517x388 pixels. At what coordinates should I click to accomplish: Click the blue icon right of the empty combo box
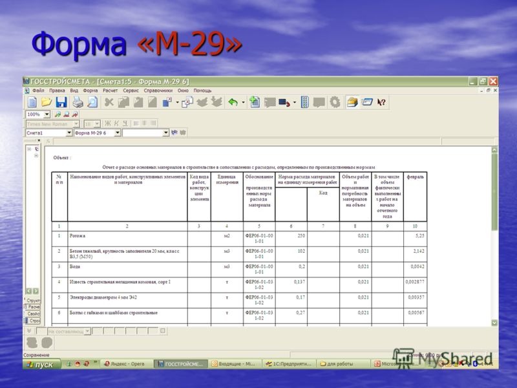point(174,133)
